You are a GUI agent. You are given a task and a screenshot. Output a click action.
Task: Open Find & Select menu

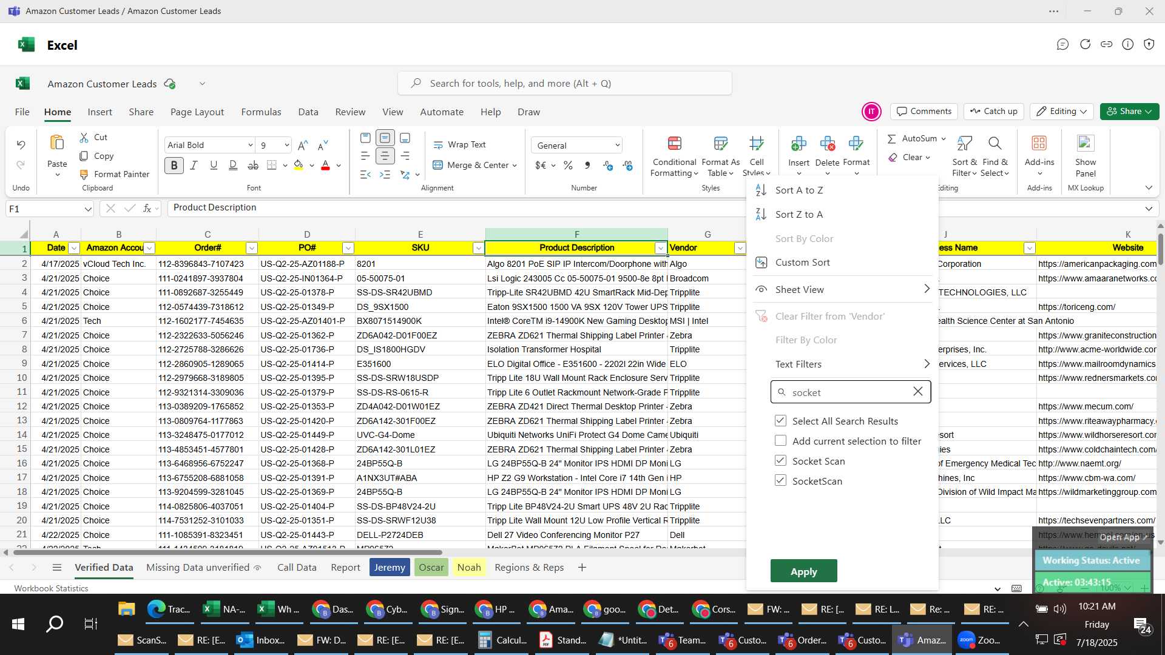pyautogui.click(x=995, y=156)
